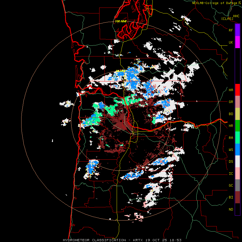This screenshot has height=242, width=242.
Task: Click the white DS legend swatch
Action: tap(237, 161)
